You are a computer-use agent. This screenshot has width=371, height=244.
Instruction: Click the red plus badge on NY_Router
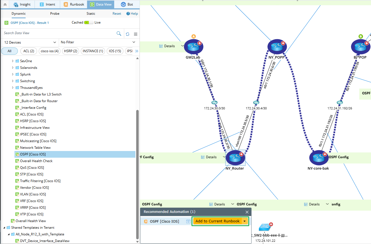(x=241, y=154)
